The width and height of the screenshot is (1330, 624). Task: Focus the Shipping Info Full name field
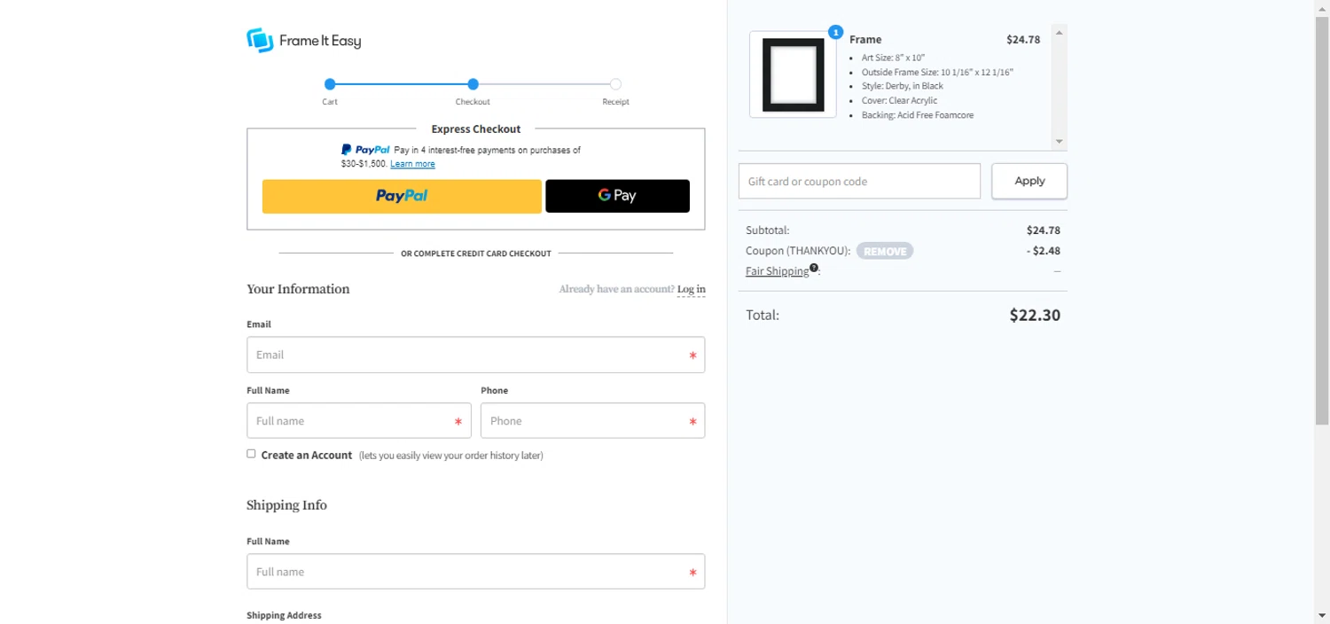tap(475, 572)
